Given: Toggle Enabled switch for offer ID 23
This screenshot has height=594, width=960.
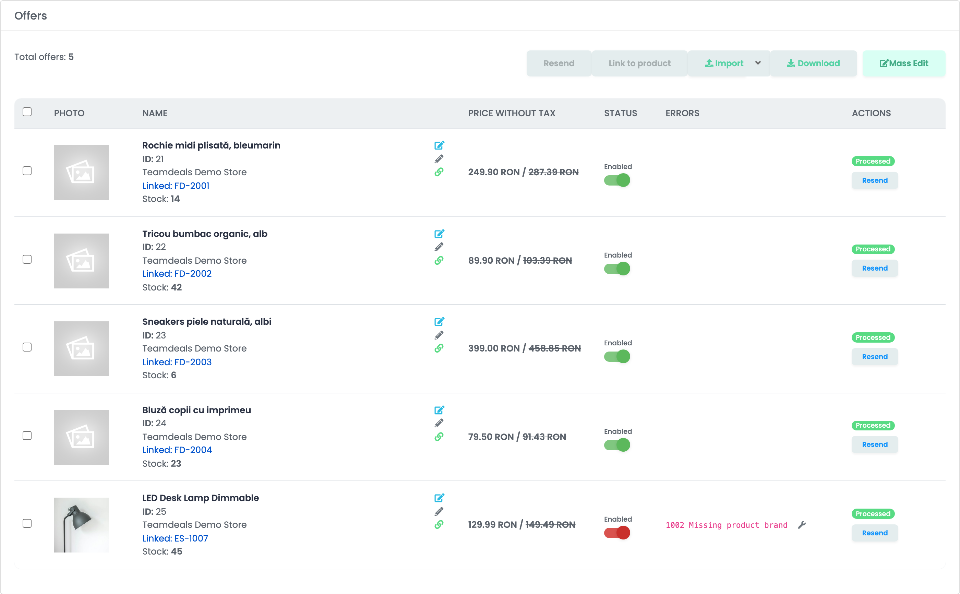Looking at the screenshot, I should [617, 357].
